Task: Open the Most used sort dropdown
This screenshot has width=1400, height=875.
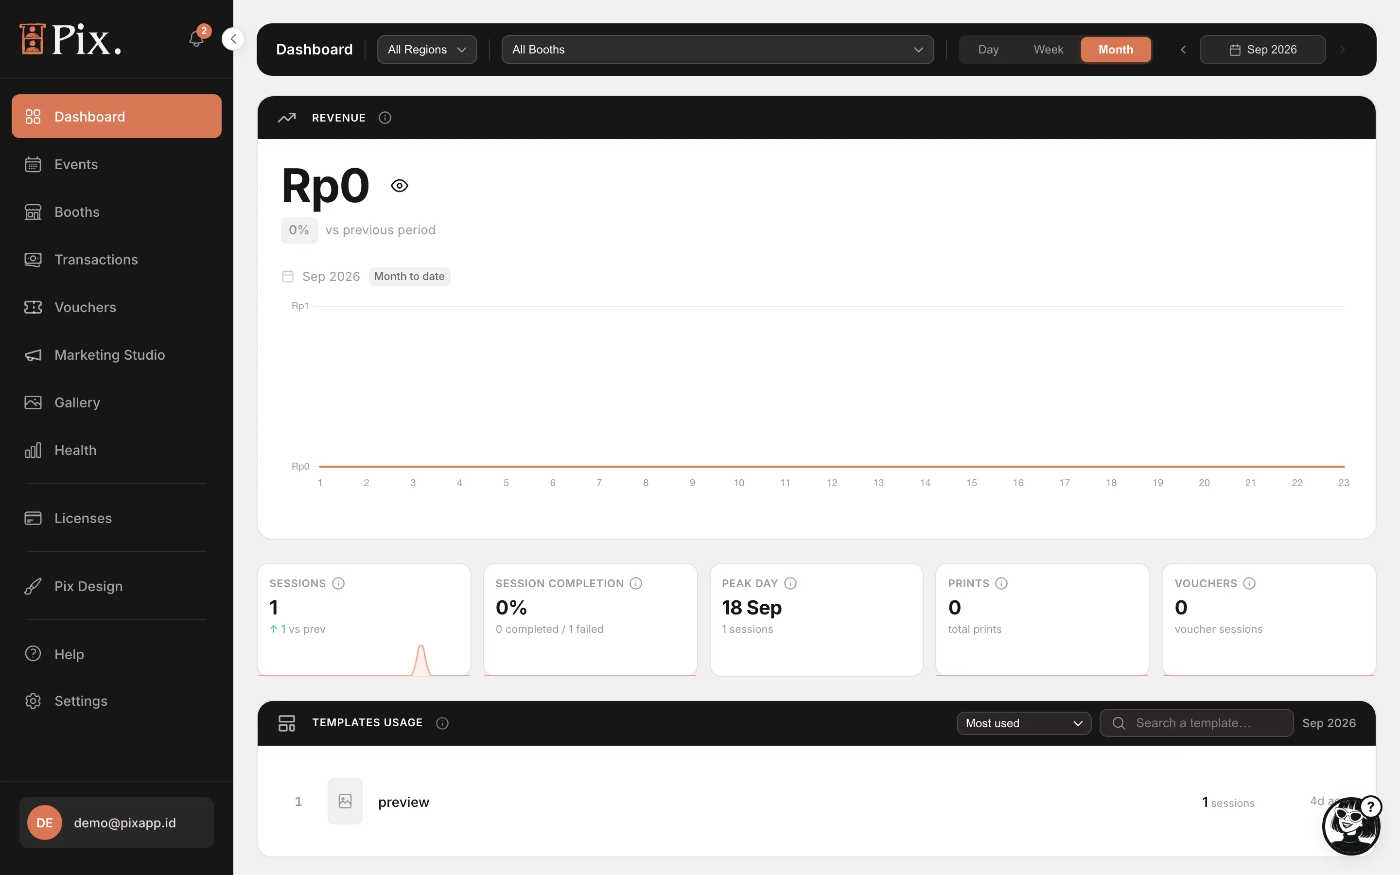Action: pos(1024,723)
